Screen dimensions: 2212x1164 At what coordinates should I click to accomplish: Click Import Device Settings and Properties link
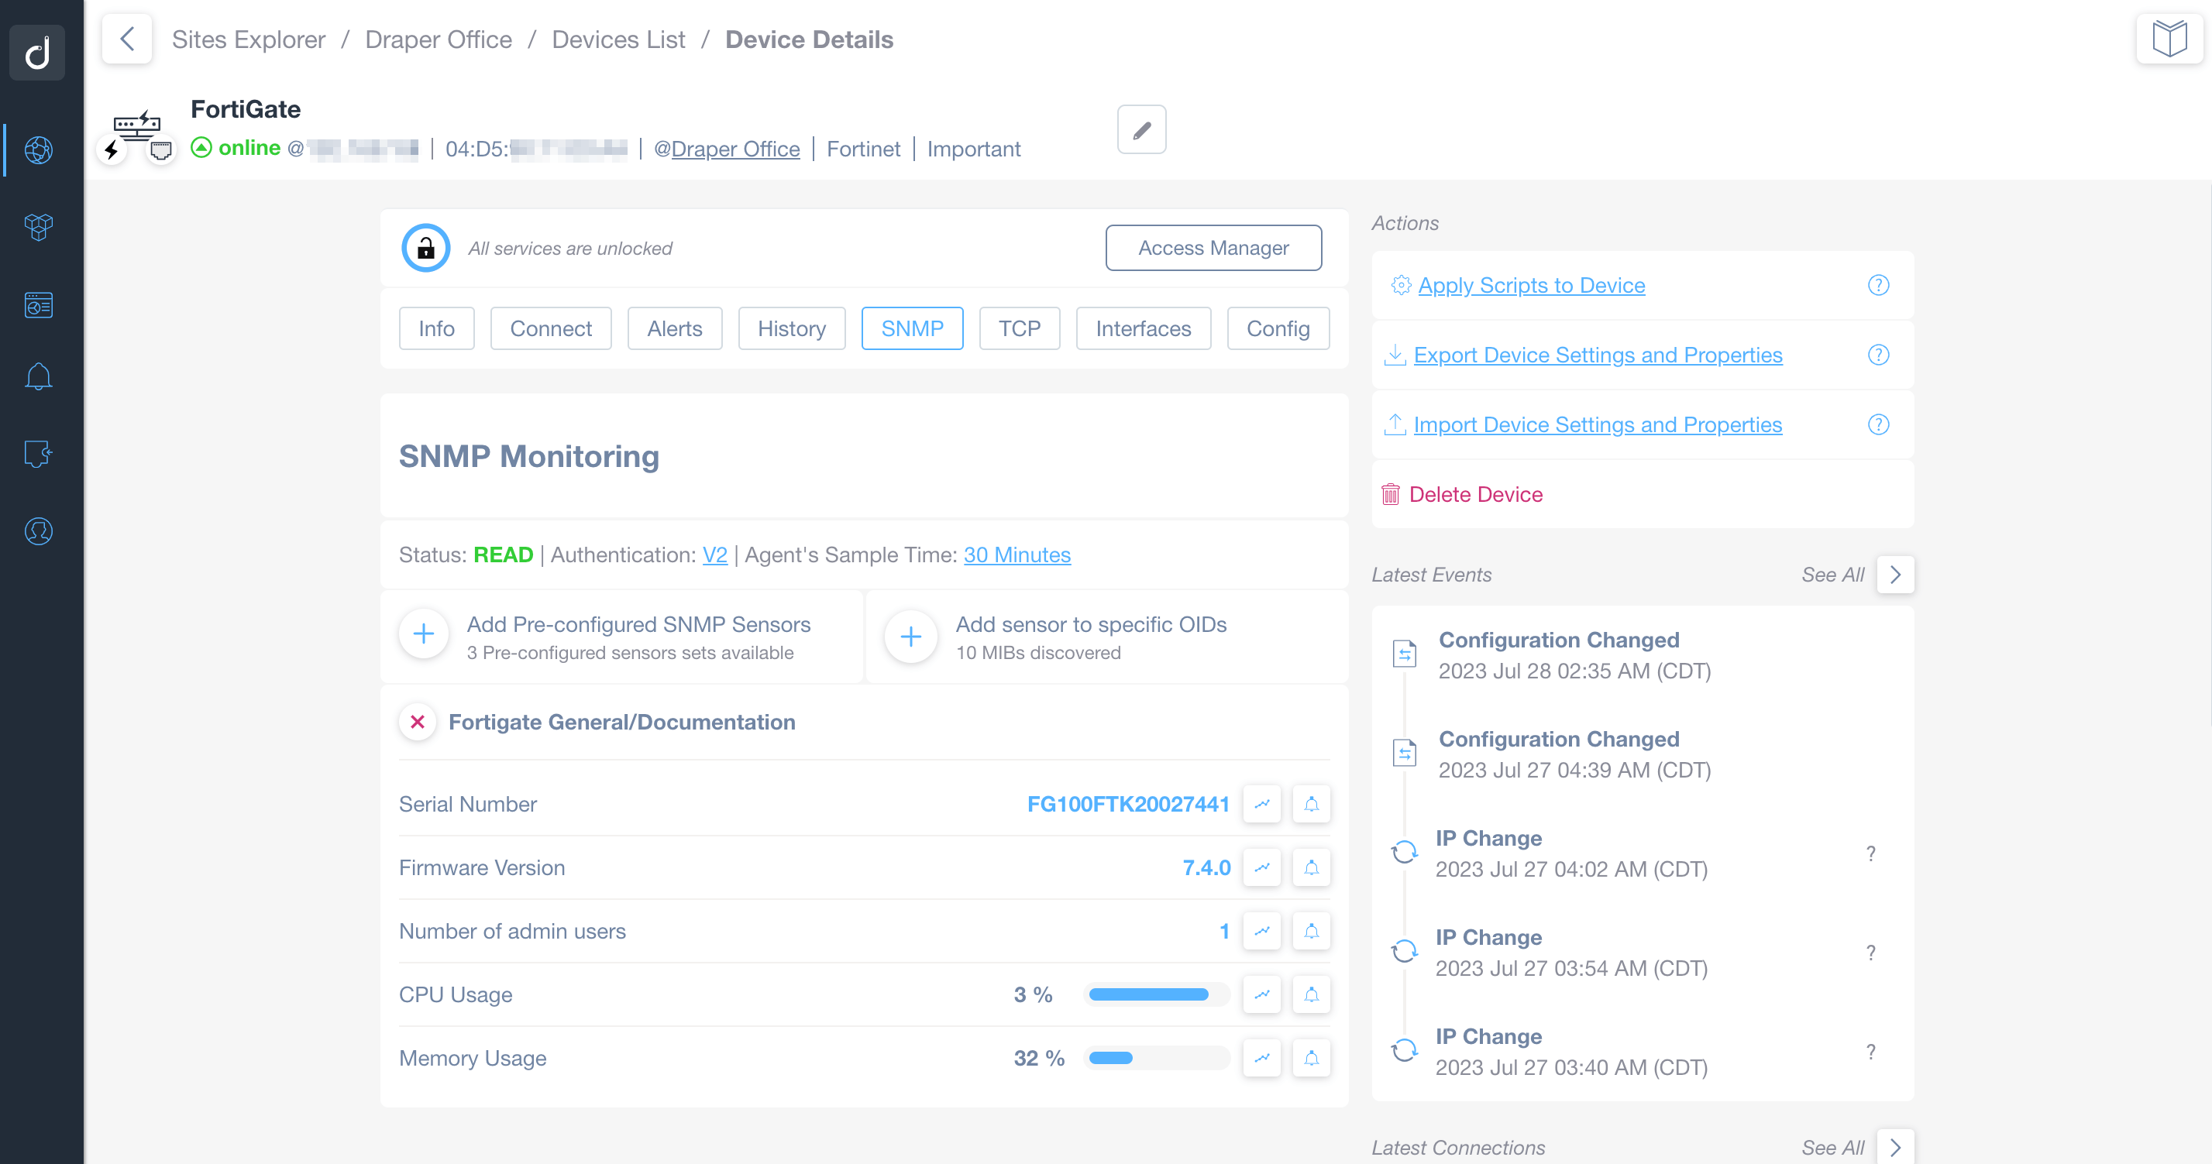coord(1597,424)
